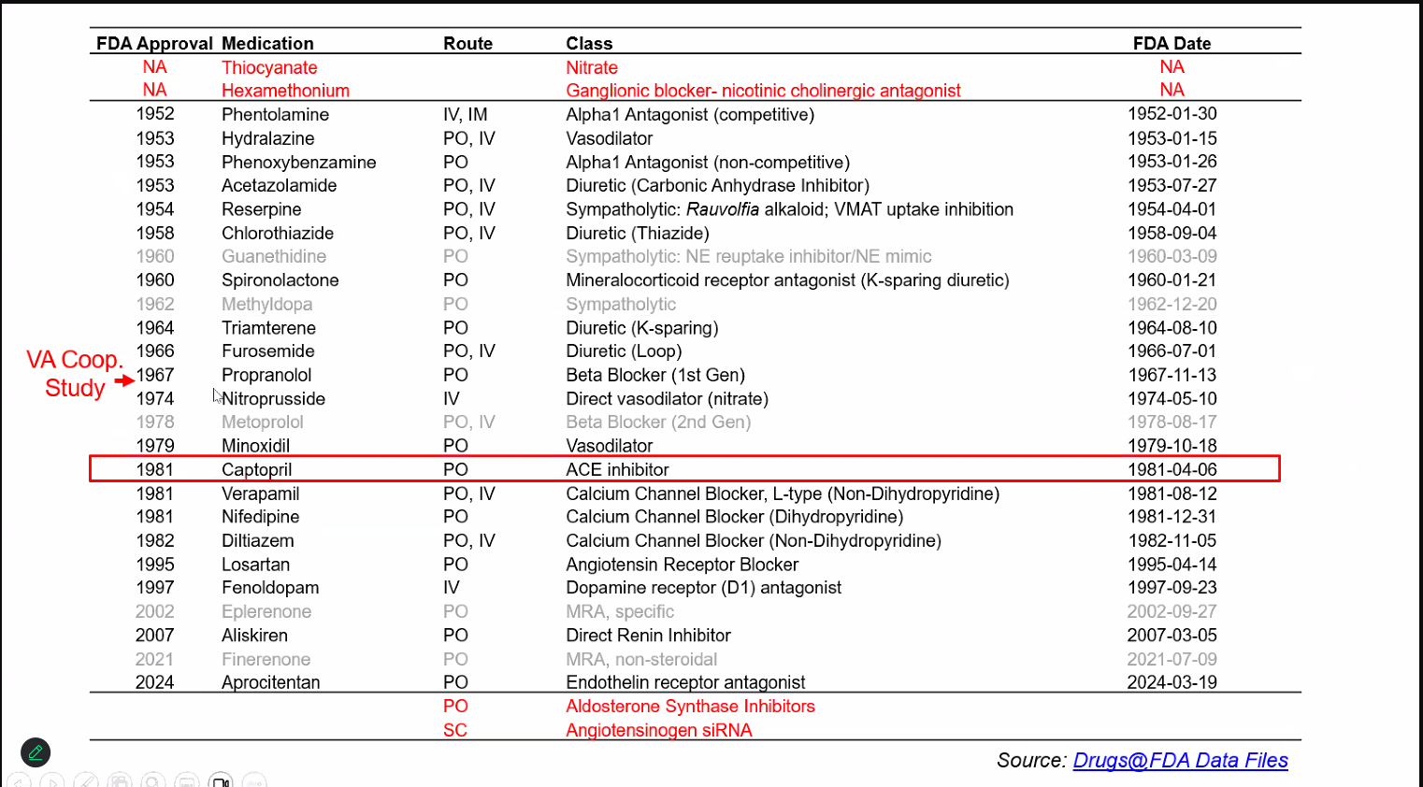Toggle the camera in slideshow controls

tap(221, 781)
